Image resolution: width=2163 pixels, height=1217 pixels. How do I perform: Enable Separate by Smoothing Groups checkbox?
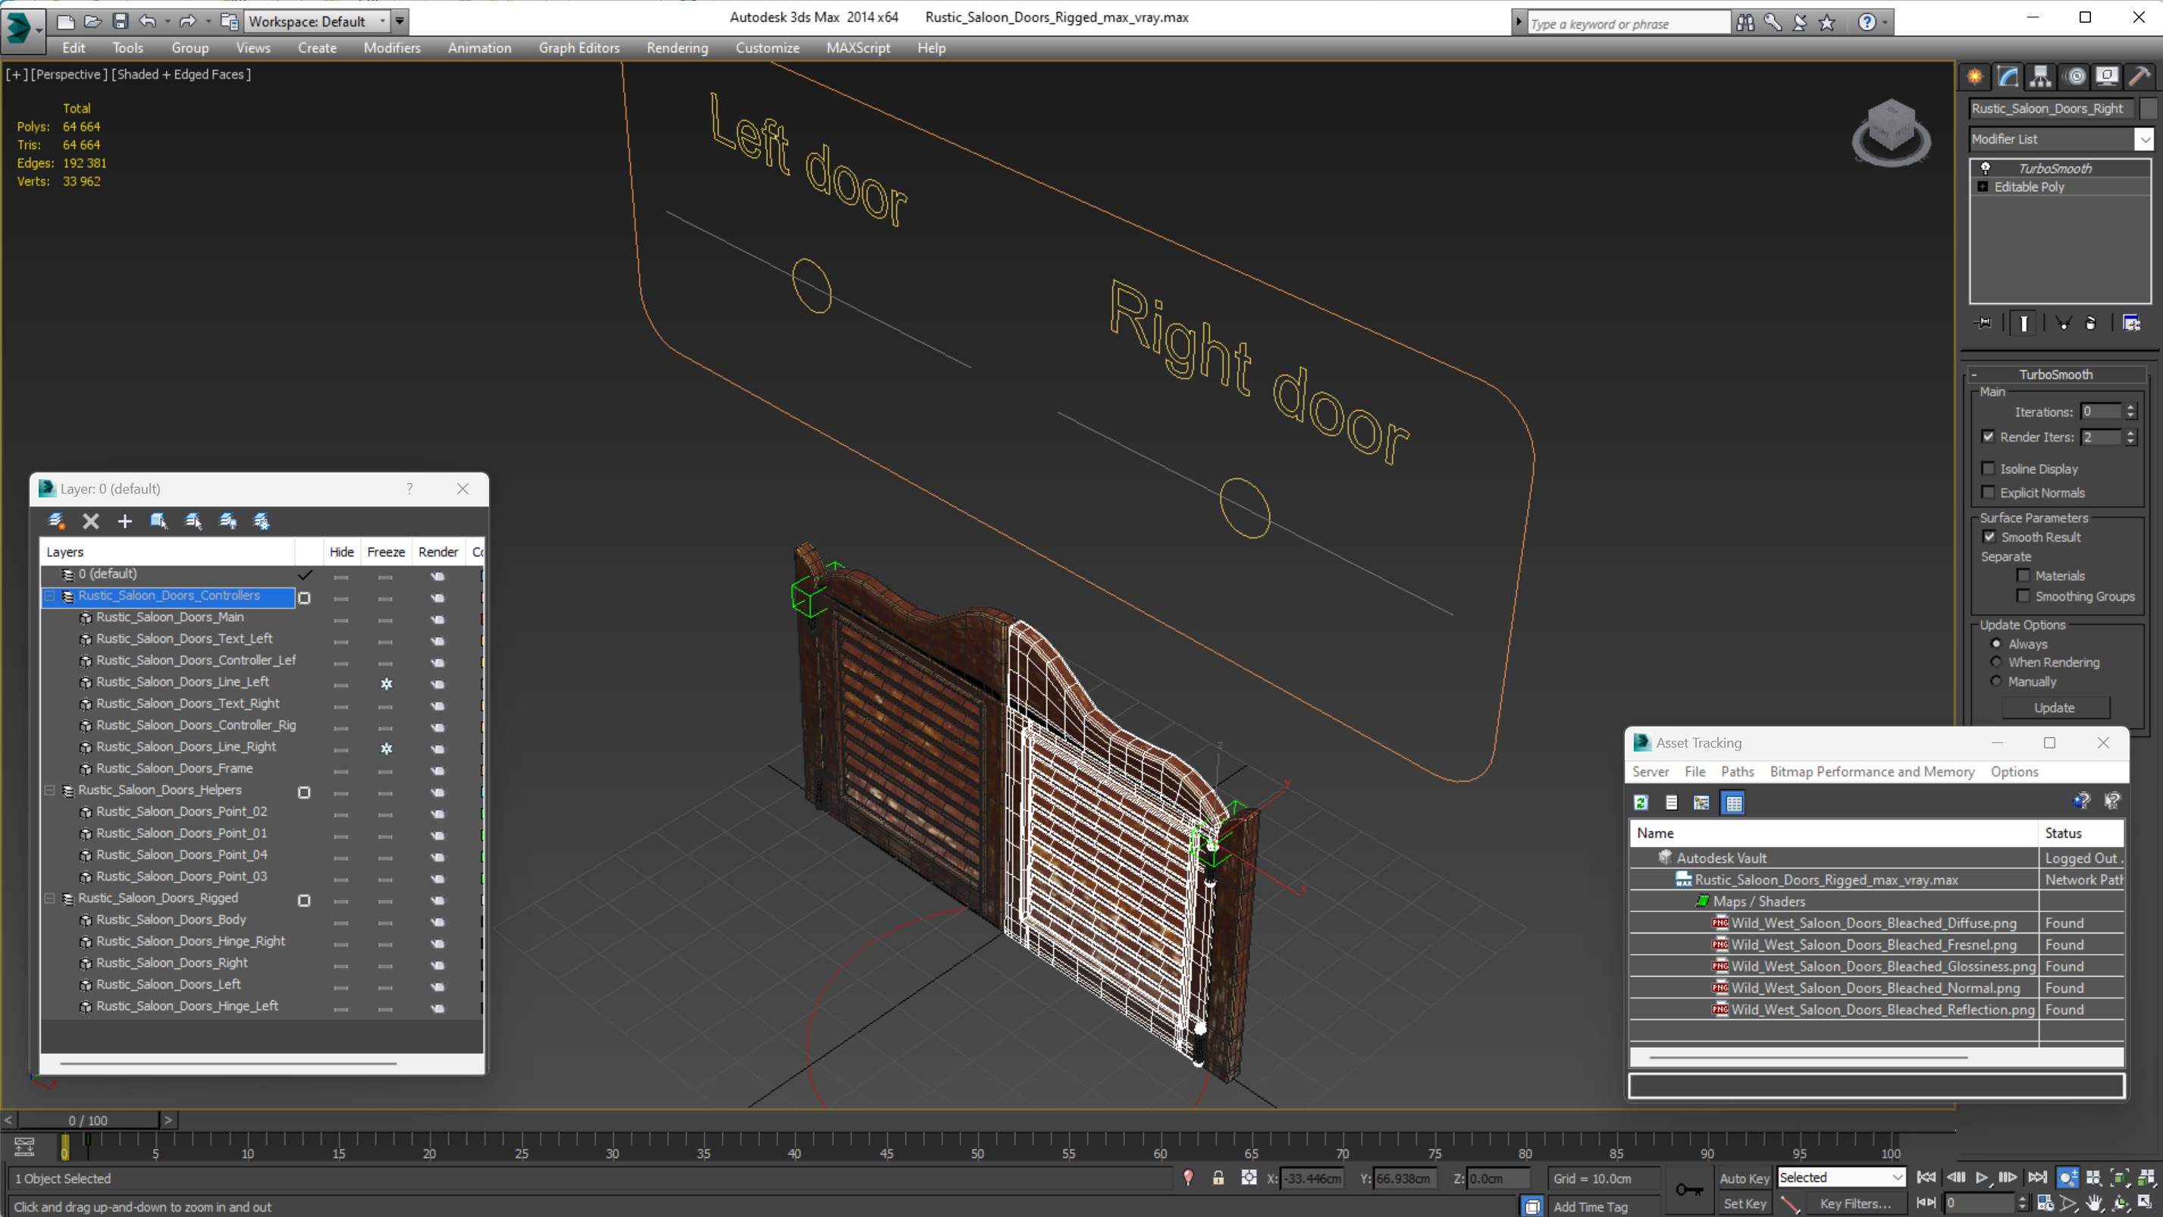(2023, 596)
